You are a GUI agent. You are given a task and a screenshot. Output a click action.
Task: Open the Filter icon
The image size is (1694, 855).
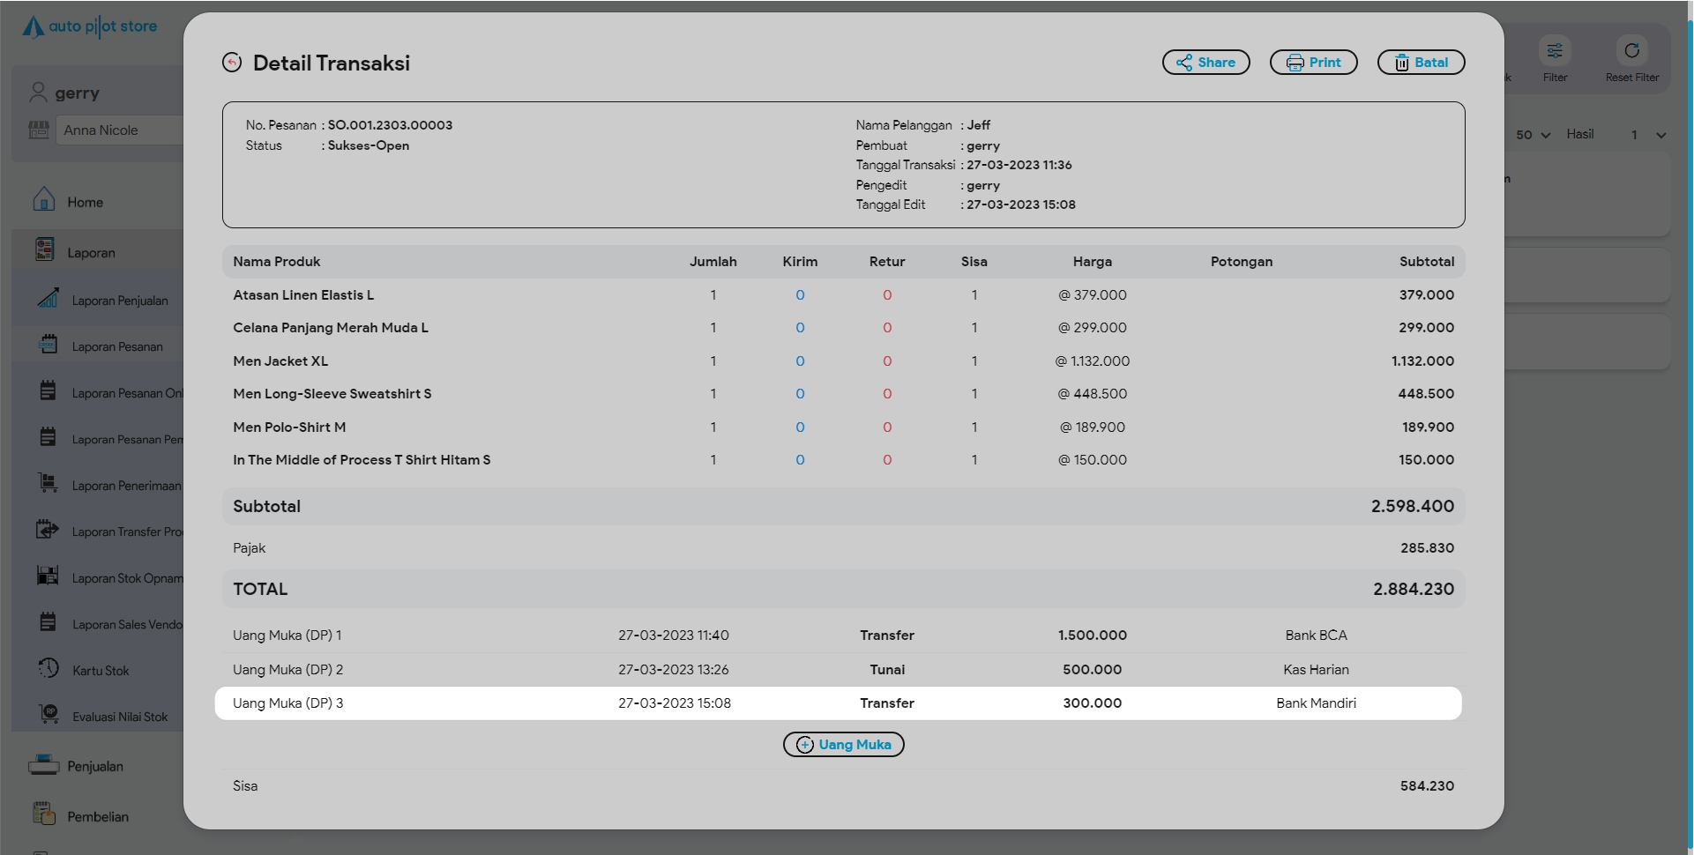coord(1555,51)
